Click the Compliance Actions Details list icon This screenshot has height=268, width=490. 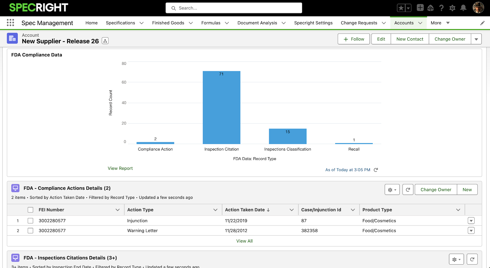[x=15, y=188]
